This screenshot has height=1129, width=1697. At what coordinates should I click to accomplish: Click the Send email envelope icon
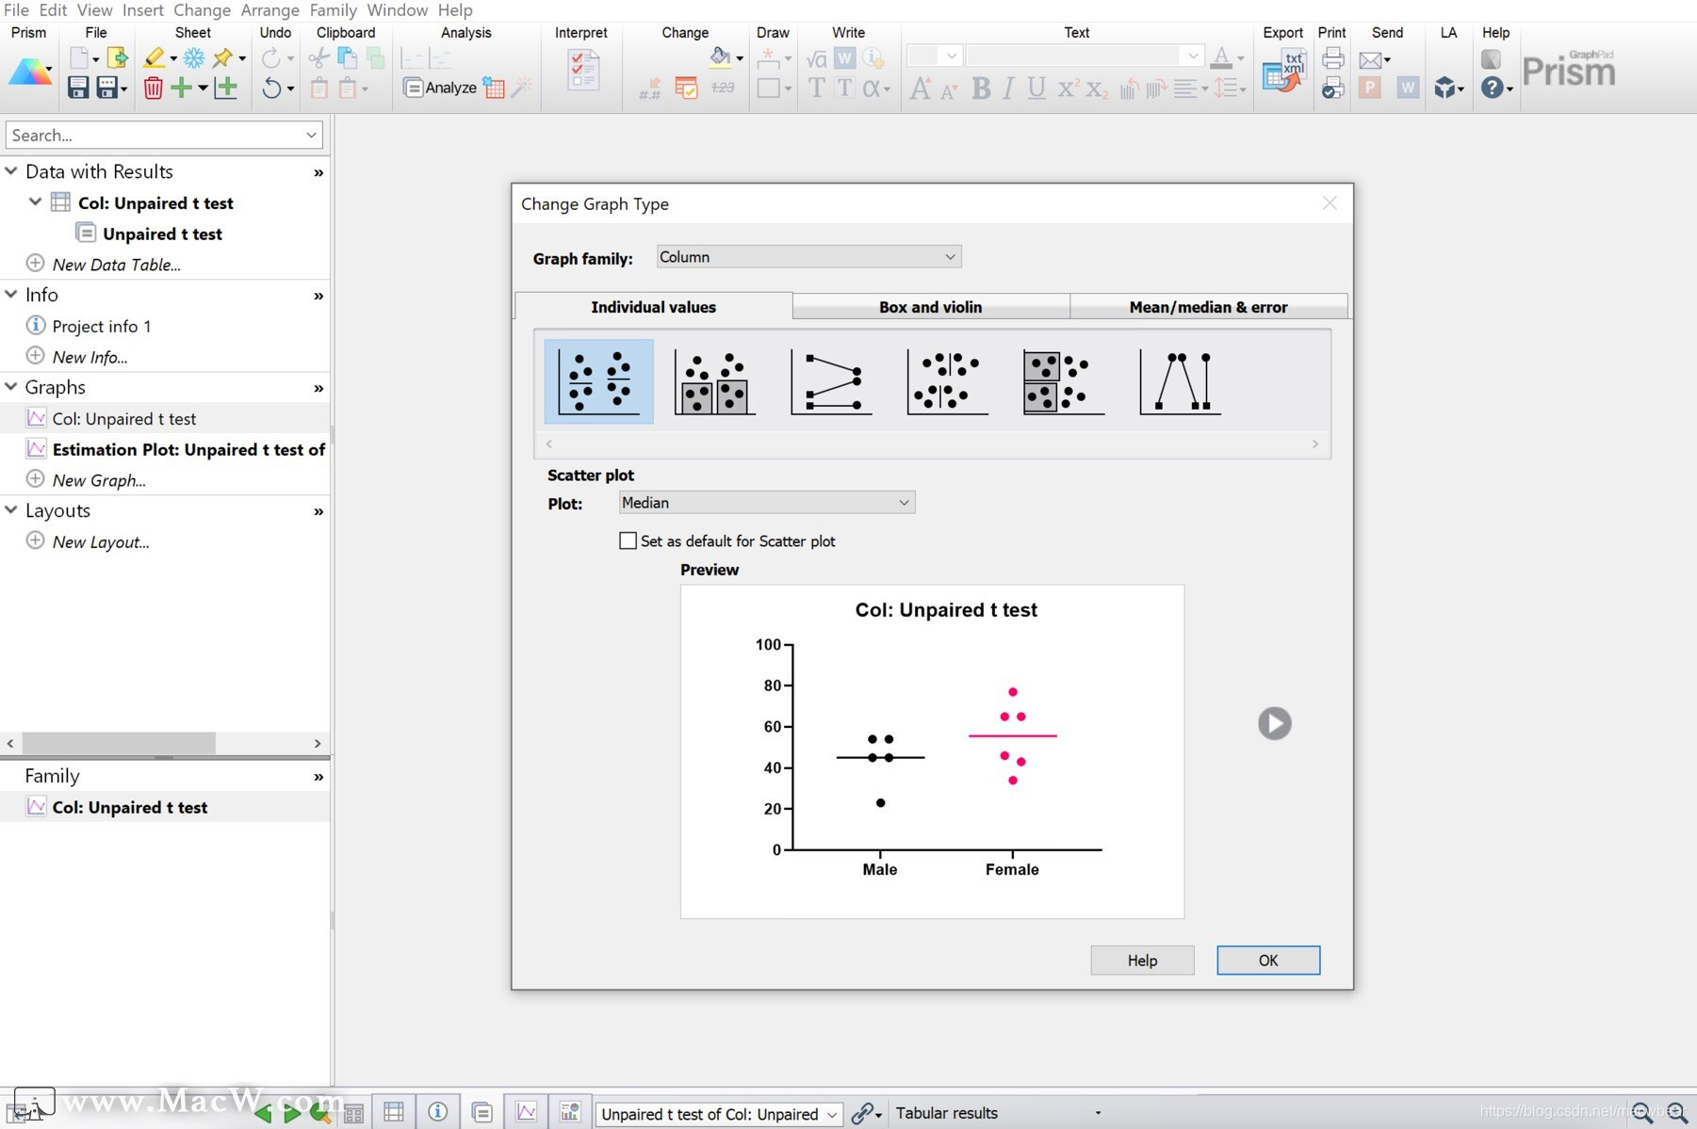pyautogui.click(x=1371, y=60)
